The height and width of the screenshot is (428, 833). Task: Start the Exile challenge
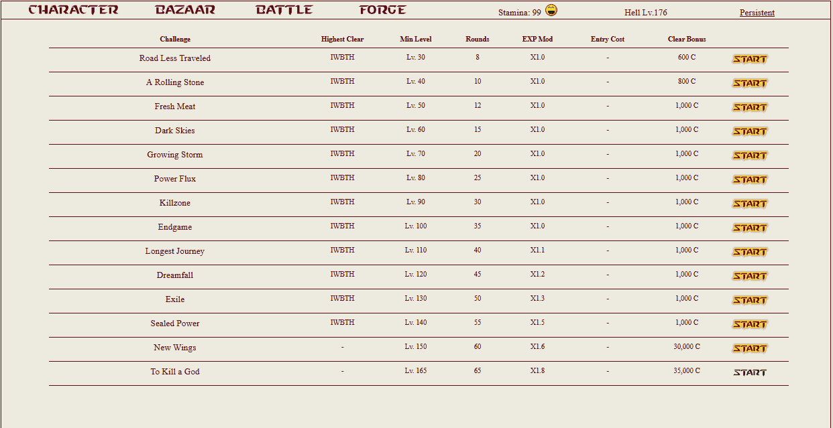click(749, 300)
